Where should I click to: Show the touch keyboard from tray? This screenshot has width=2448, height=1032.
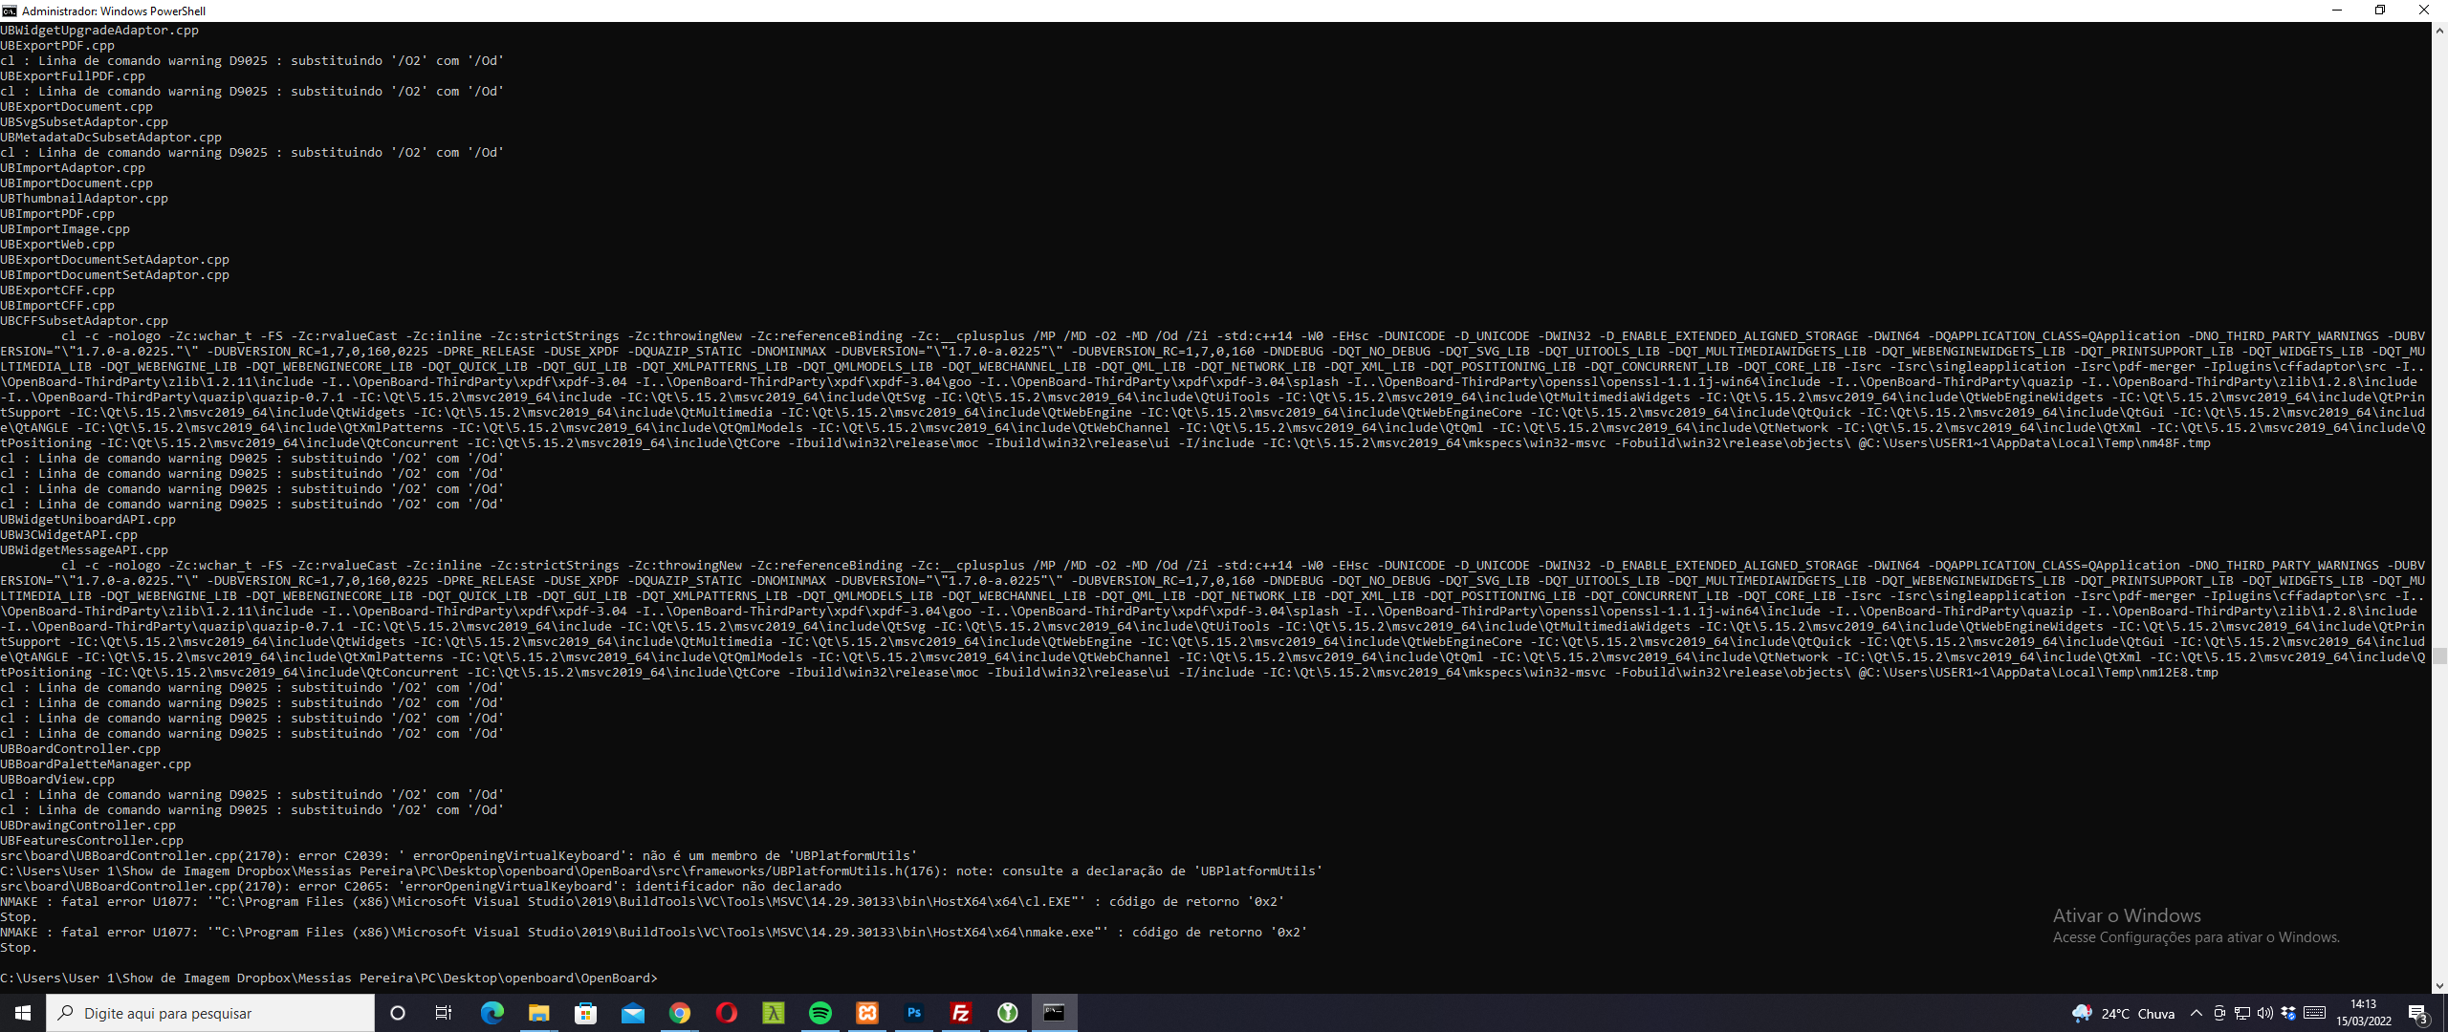(2315, 1013)
